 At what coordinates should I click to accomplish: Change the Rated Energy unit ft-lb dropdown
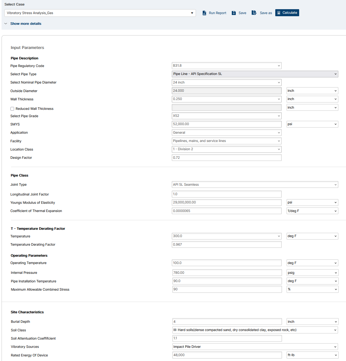[x=312, y=355]
